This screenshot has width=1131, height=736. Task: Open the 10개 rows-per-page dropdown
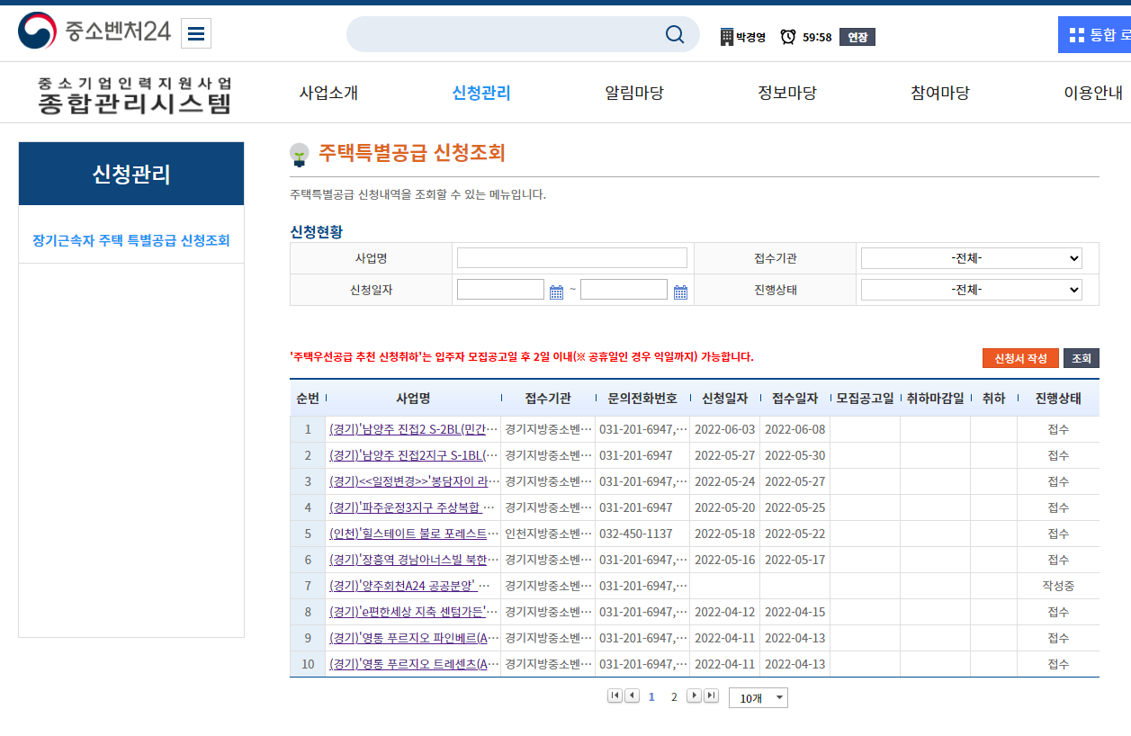(x=758, y=698)
